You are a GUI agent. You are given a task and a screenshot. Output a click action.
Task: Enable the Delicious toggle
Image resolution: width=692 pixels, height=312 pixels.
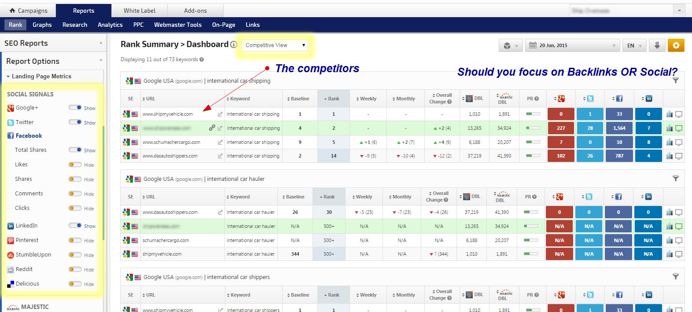pyautogui.click(x=75, y=283)
